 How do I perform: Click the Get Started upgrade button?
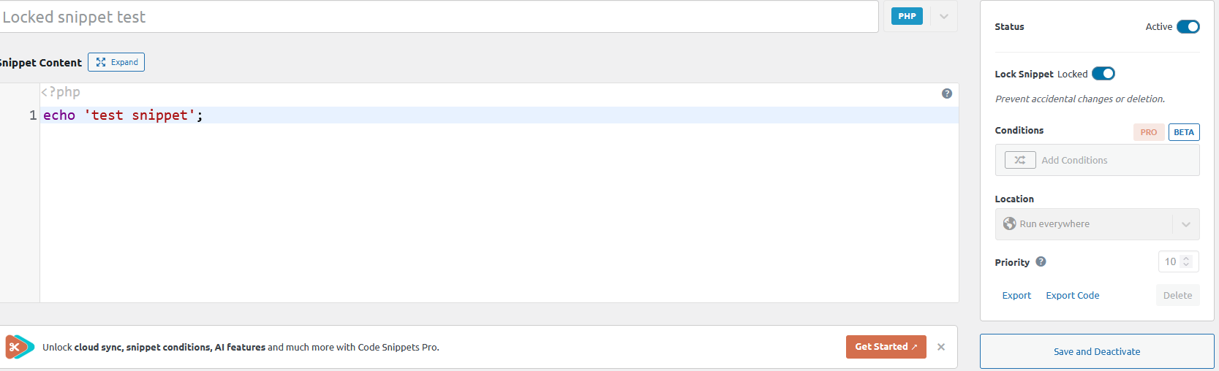pos(886,347)
